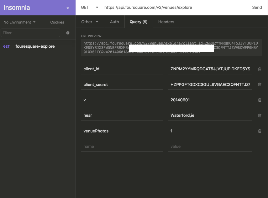Switch to the Headers tab
Screen dimensions: 268x198
166,22
